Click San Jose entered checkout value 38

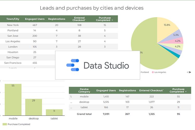(79, 36)
